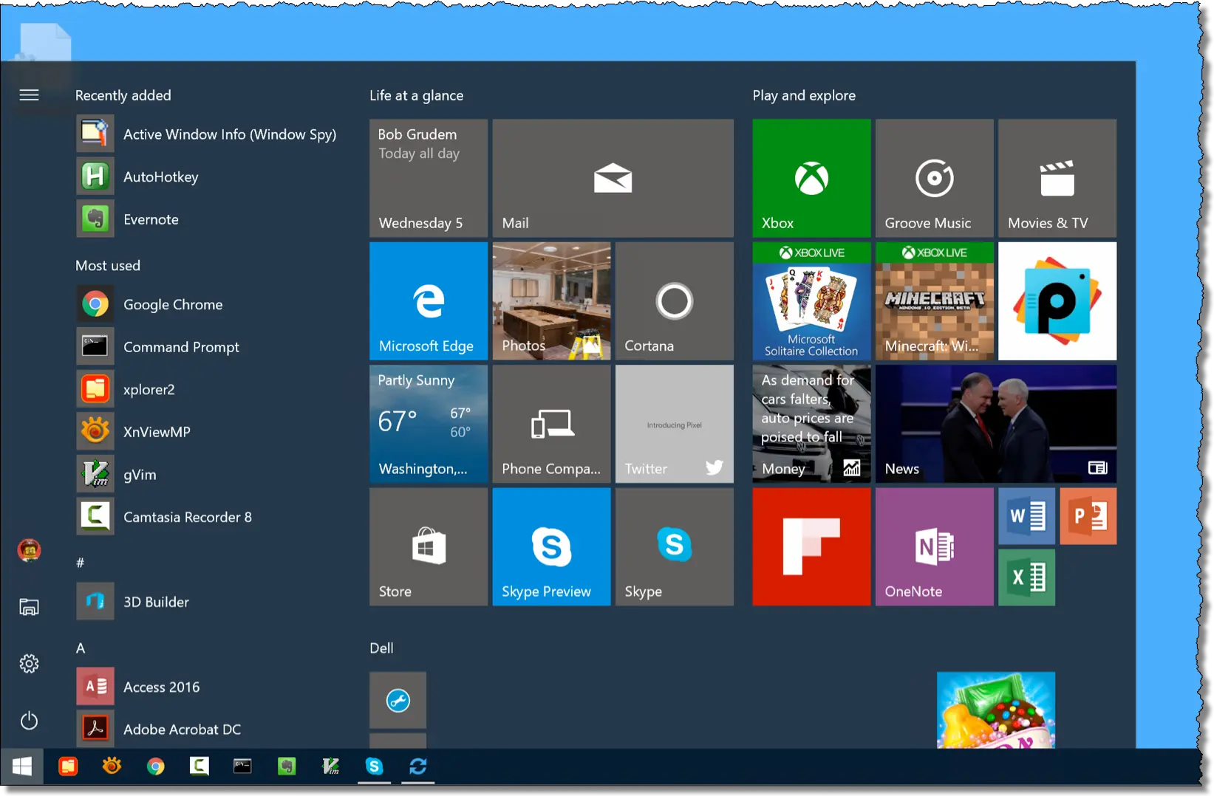Screen dimensions: 1214x796
Task: Open the small Excel tile
Action: tap(1026, 577)
